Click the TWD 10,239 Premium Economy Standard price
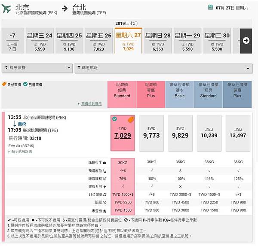Screen dimensions: 258x246 click(209, 133)
